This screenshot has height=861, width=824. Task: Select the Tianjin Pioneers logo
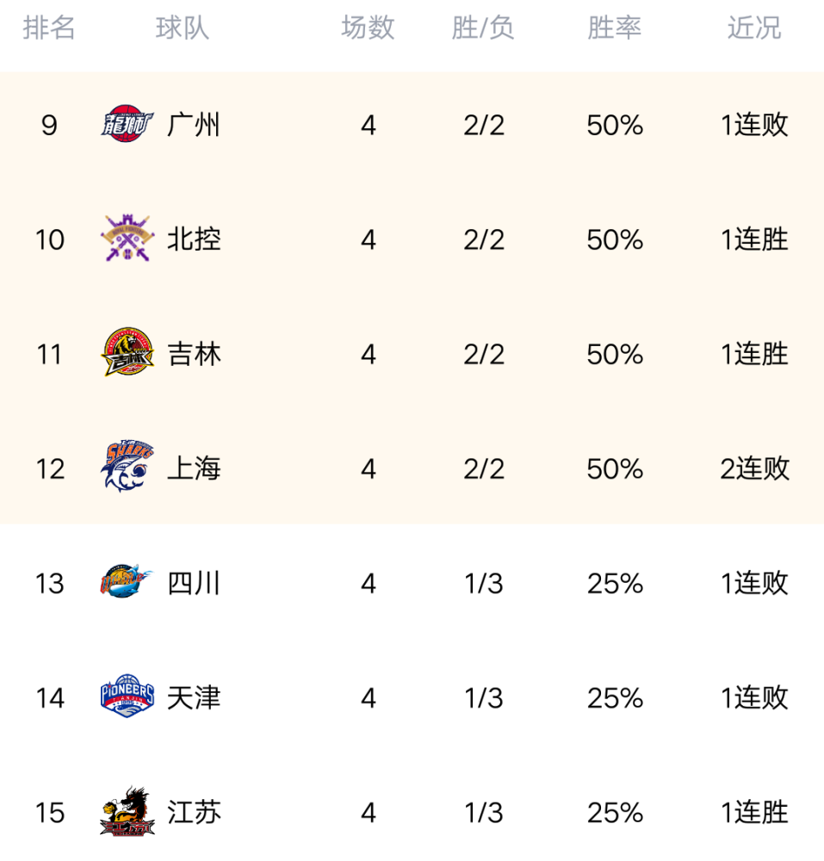click(127, 697)
